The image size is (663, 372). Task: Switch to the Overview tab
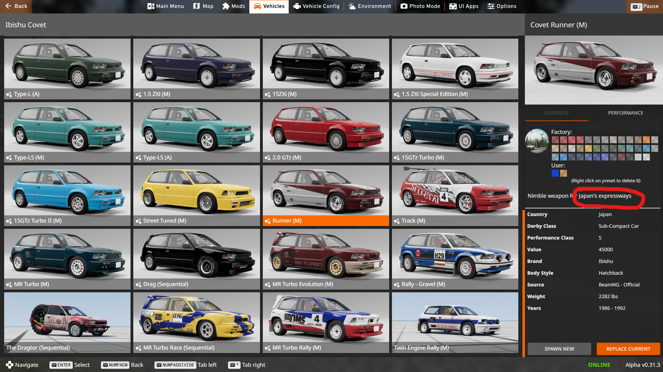[x=556, y=113]
